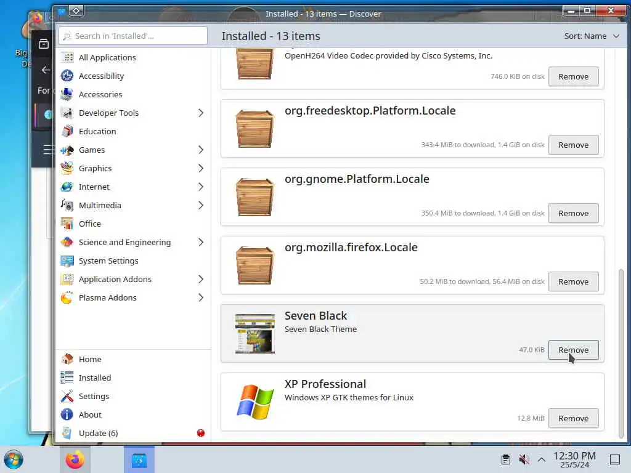
Task: Click the Application Addons icon
Action: [x=67, y=279]
